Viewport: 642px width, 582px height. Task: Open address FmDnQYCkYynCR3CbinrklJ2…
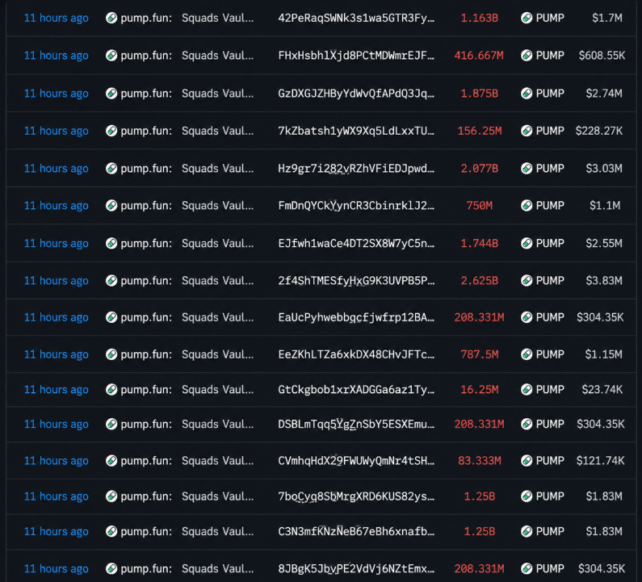356,206
